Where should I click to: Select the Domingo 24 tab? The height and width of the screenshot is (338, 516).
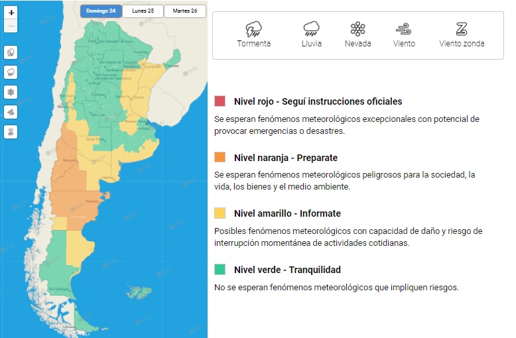(100, 11)
